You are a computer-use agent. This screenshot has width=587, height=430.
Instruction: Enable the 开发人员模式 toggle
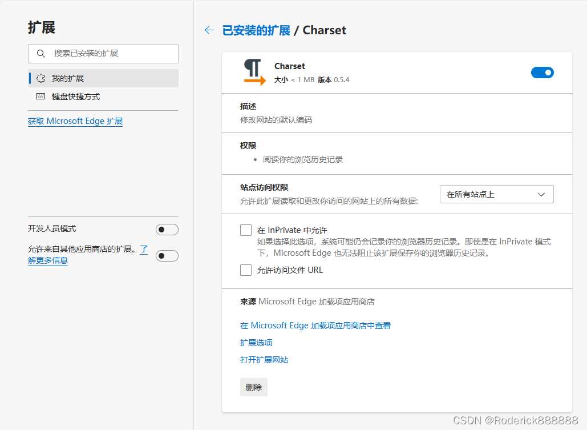coord(167,230)
